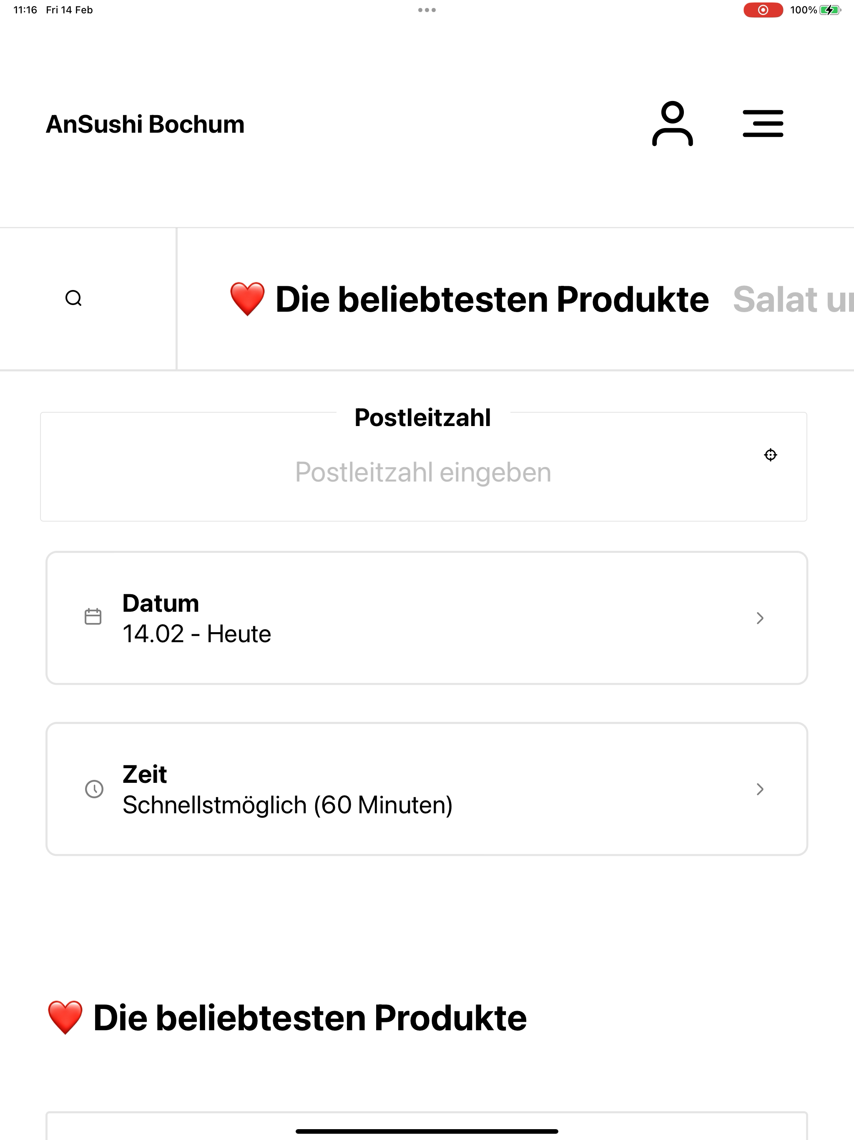Open the hamburger menu icon
The image size is (854, 1140).
pyautogui.click(x=763, y=124)
